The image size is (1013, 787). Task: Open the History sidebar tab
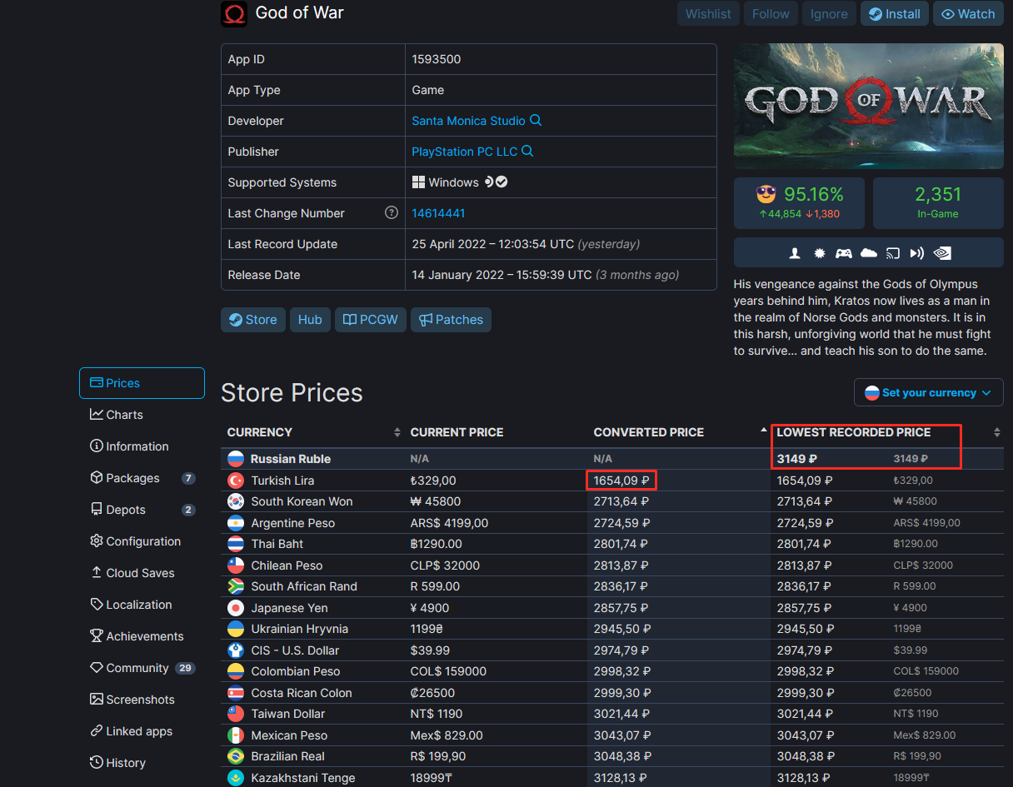click(x=142, y=763)
